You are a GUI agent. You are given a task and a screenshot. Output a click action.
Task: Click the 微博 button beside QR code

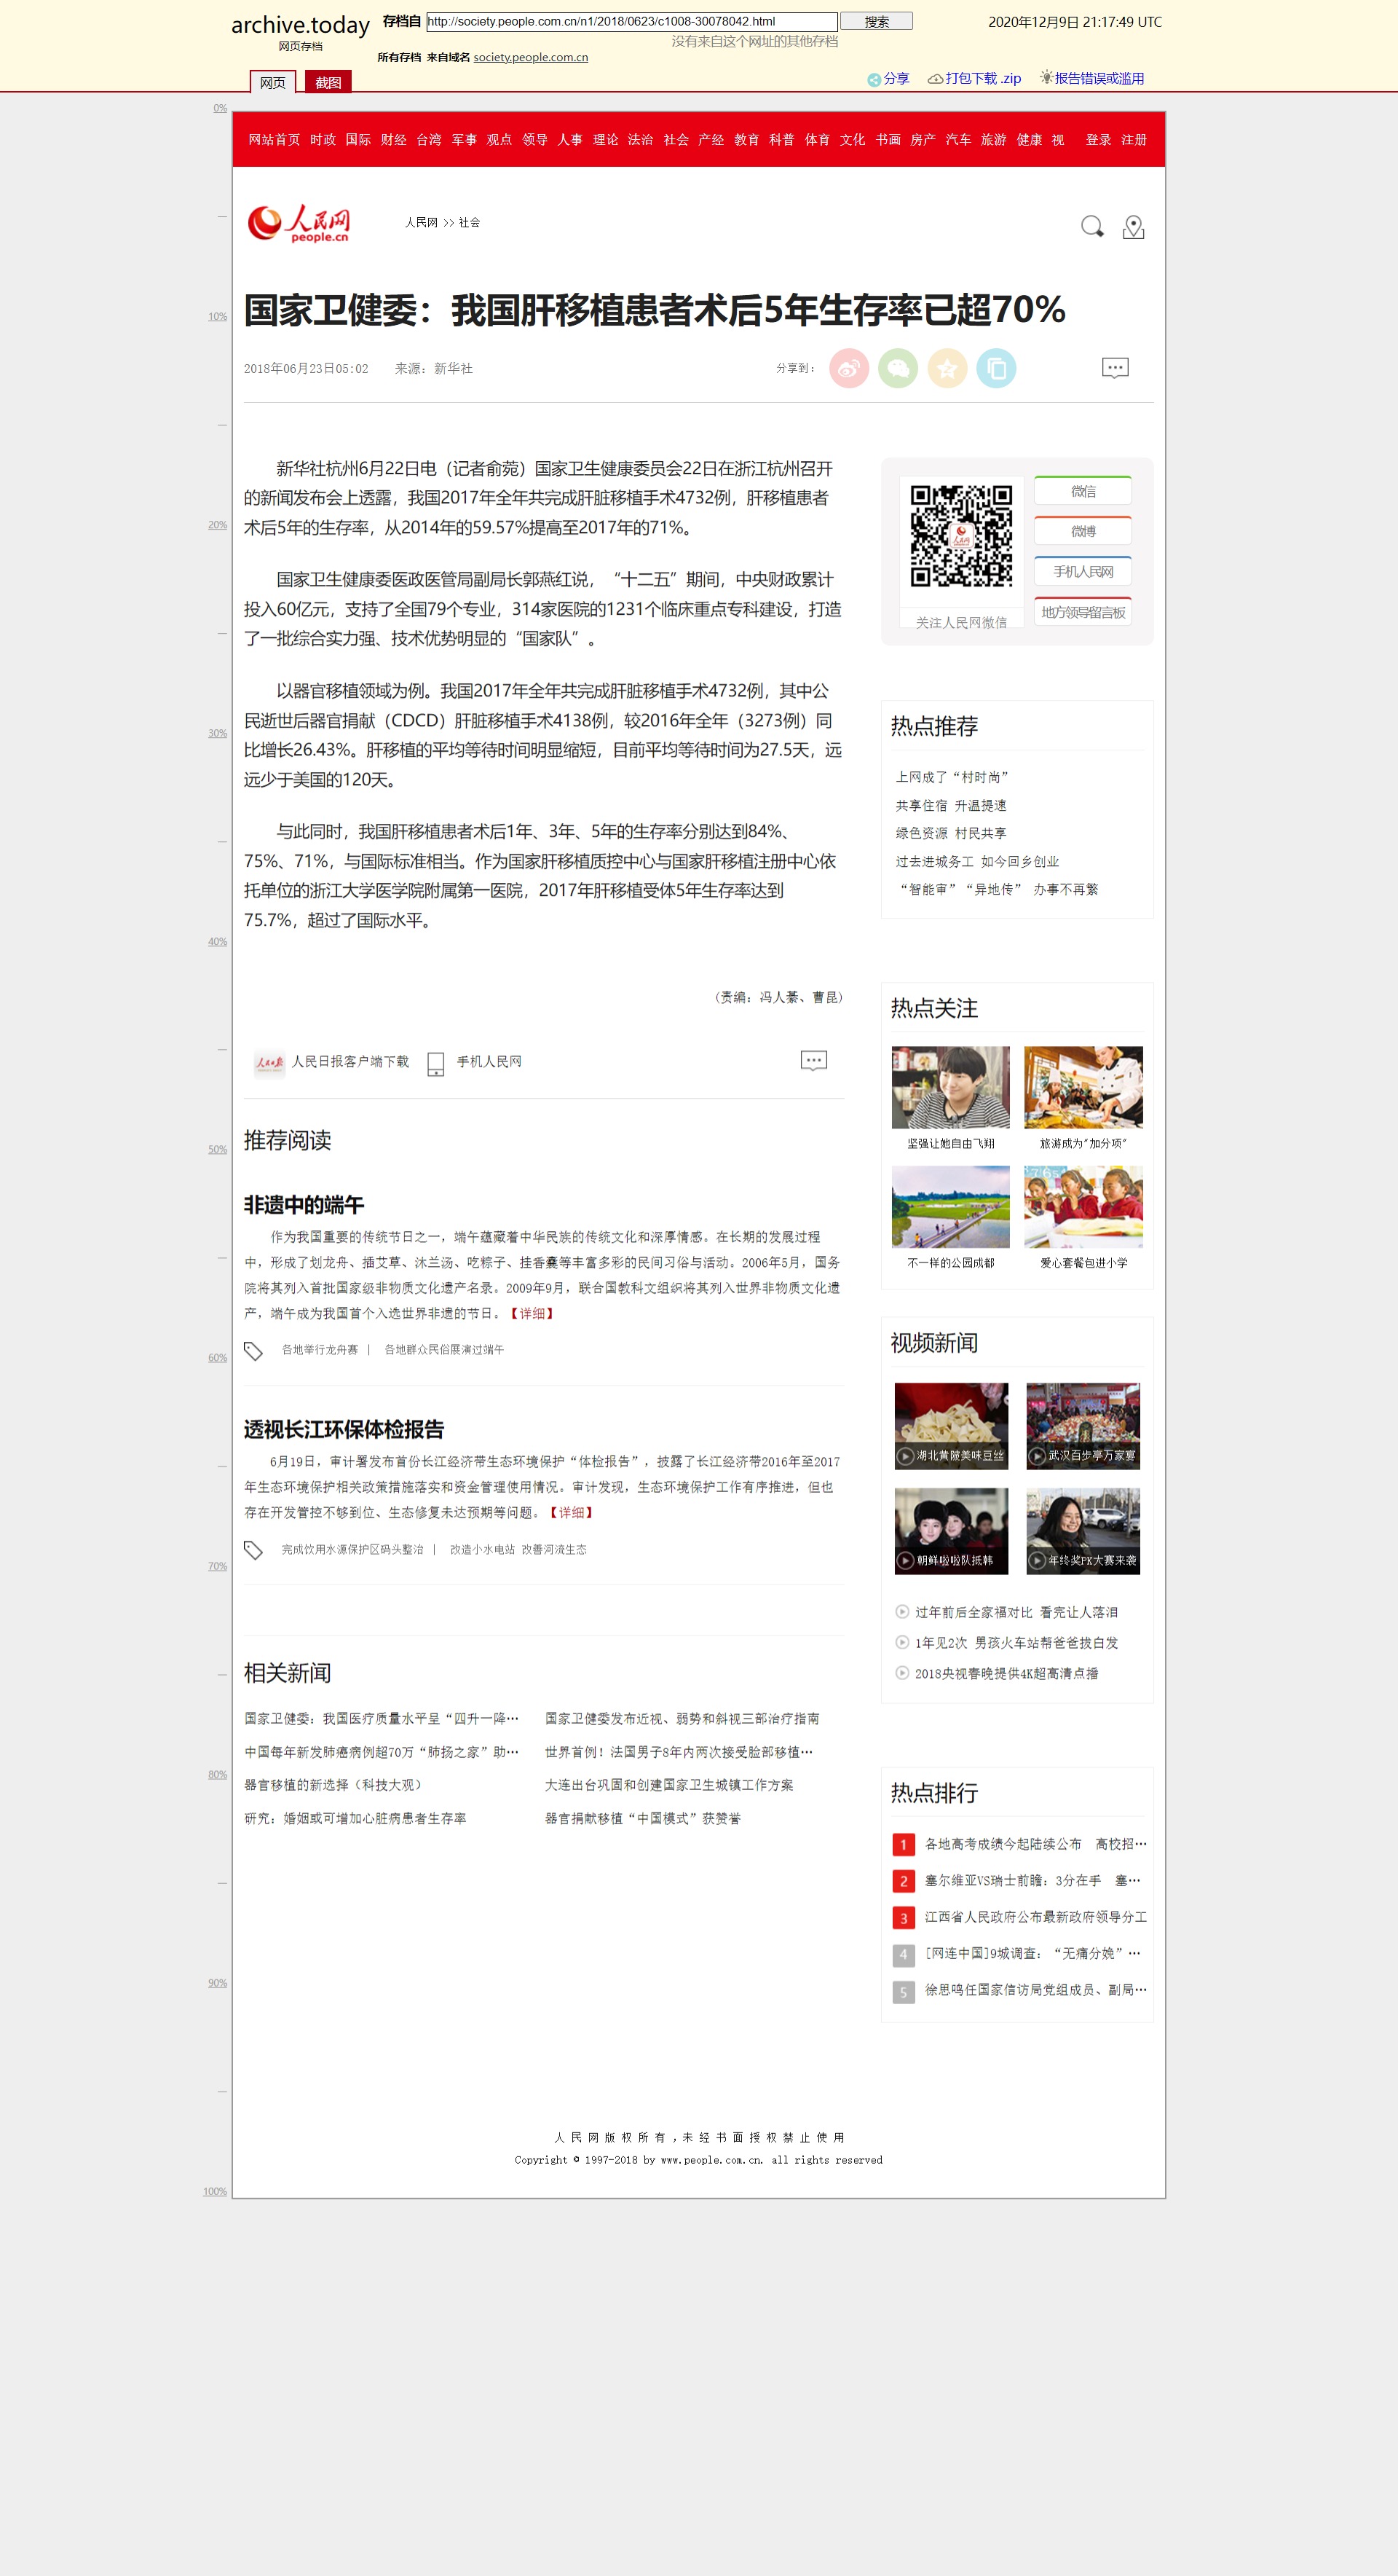(x=1083, y=531)
